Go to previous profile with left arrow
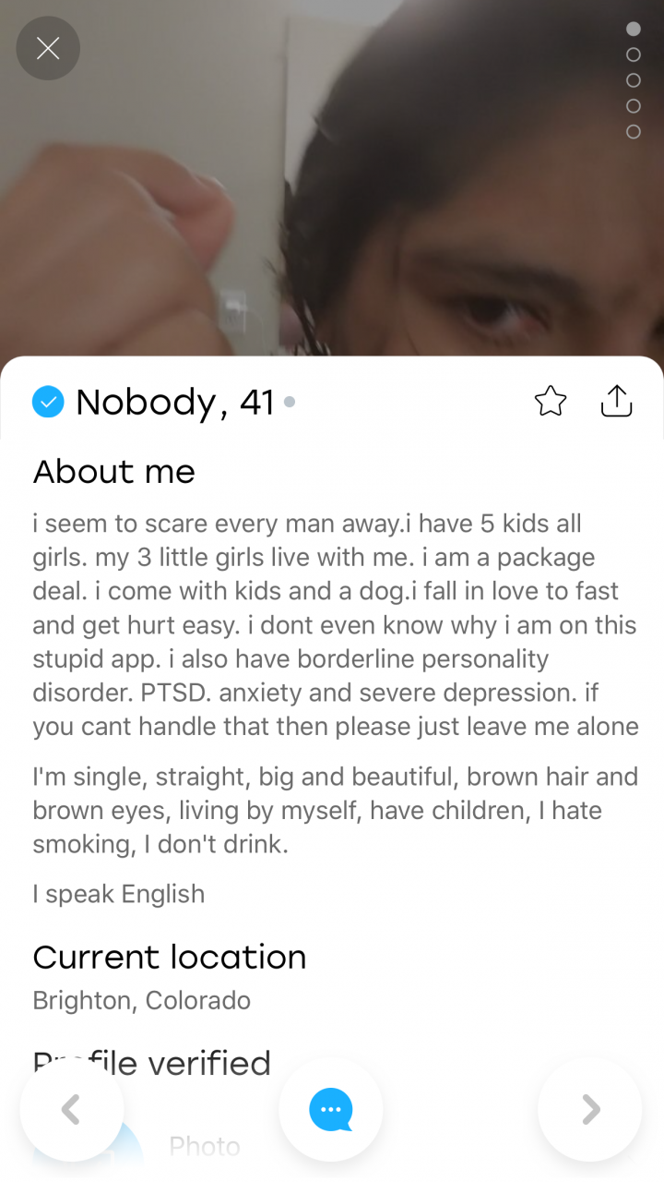The height and width of the screenshot is (1182, 664). [x=71, y=1109]
